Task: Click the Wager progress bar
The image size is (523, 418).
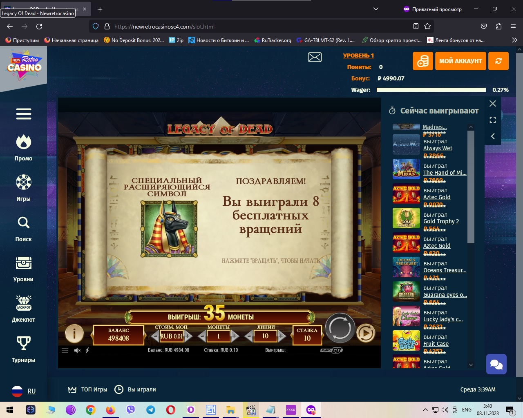Action: pyautogui.click(x=431, y=90)
